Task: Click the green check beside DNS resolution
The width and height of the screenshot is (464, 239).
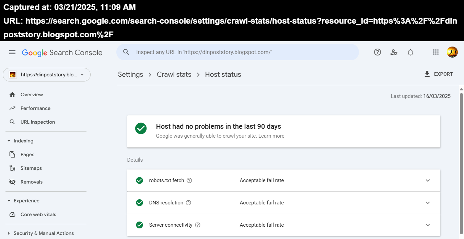Action: 139,203
